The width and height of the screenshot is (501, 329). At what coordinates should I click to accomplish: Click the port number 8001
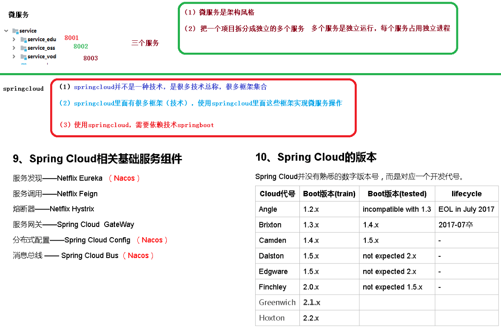pyautogui.click(x=71, y=38)
